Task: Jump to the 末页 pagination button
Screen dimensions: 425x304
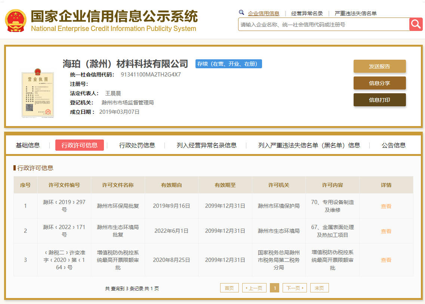Action: (x=319, y=288)
